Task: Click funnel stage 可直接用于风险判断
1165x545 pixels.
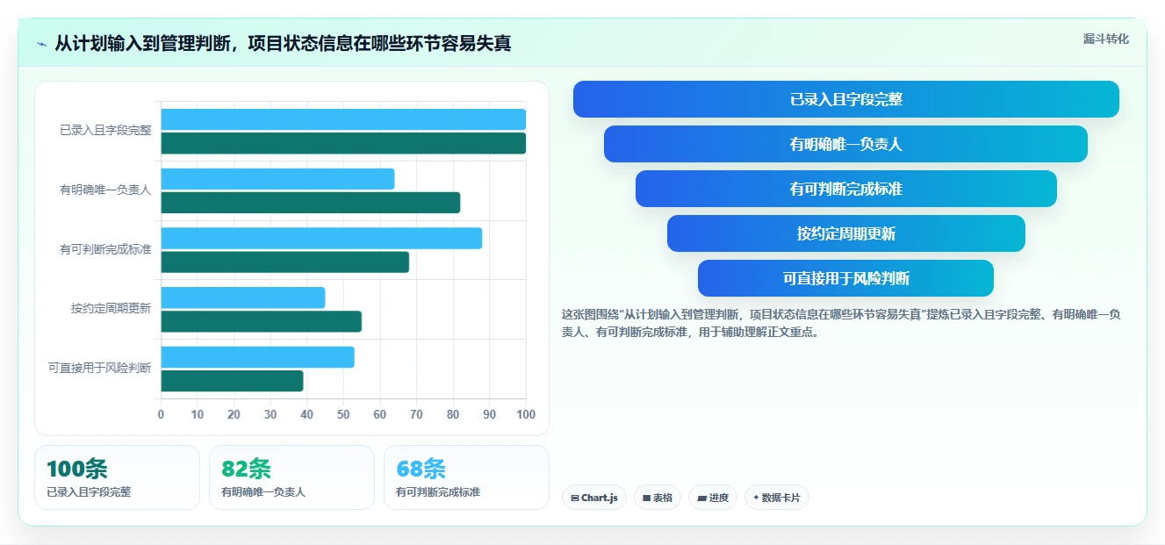Action: 846,278
